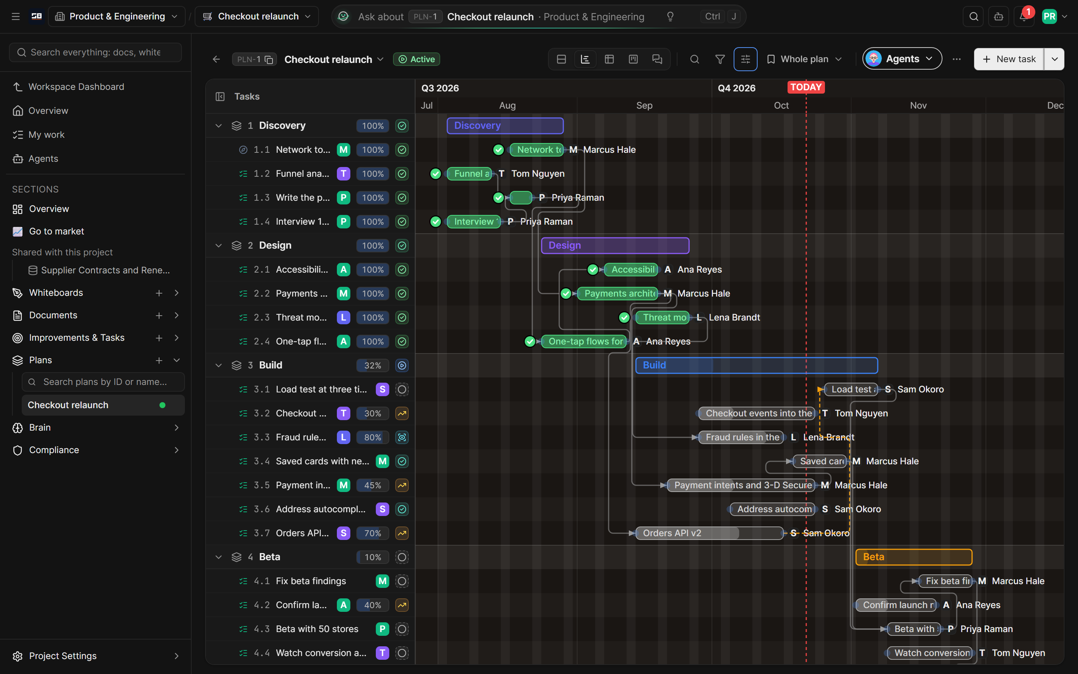This screenshot has height=674, width=1078.
Task: Open the filter funnel icon
Action: pos(720,59)
